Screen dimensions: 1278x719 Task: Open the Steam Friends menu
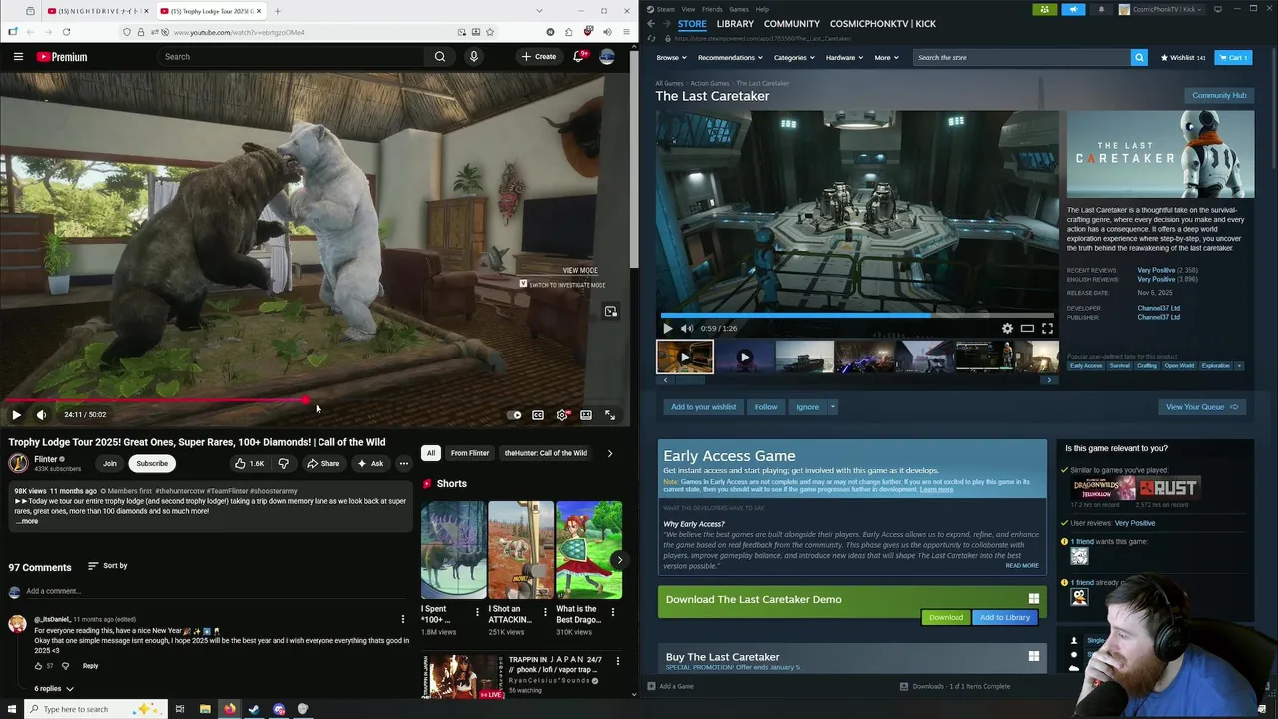pyautogui.click(x=712, y=9)
